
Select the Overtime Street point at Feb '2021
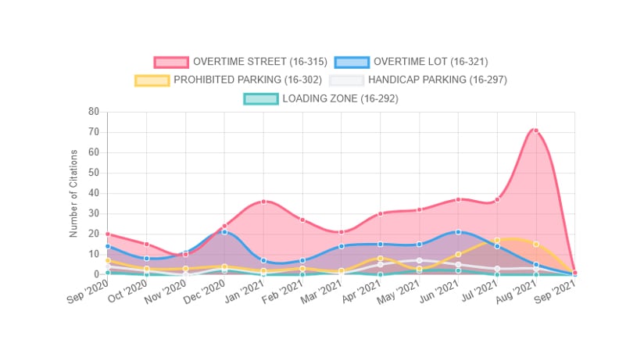pos(302,220)
